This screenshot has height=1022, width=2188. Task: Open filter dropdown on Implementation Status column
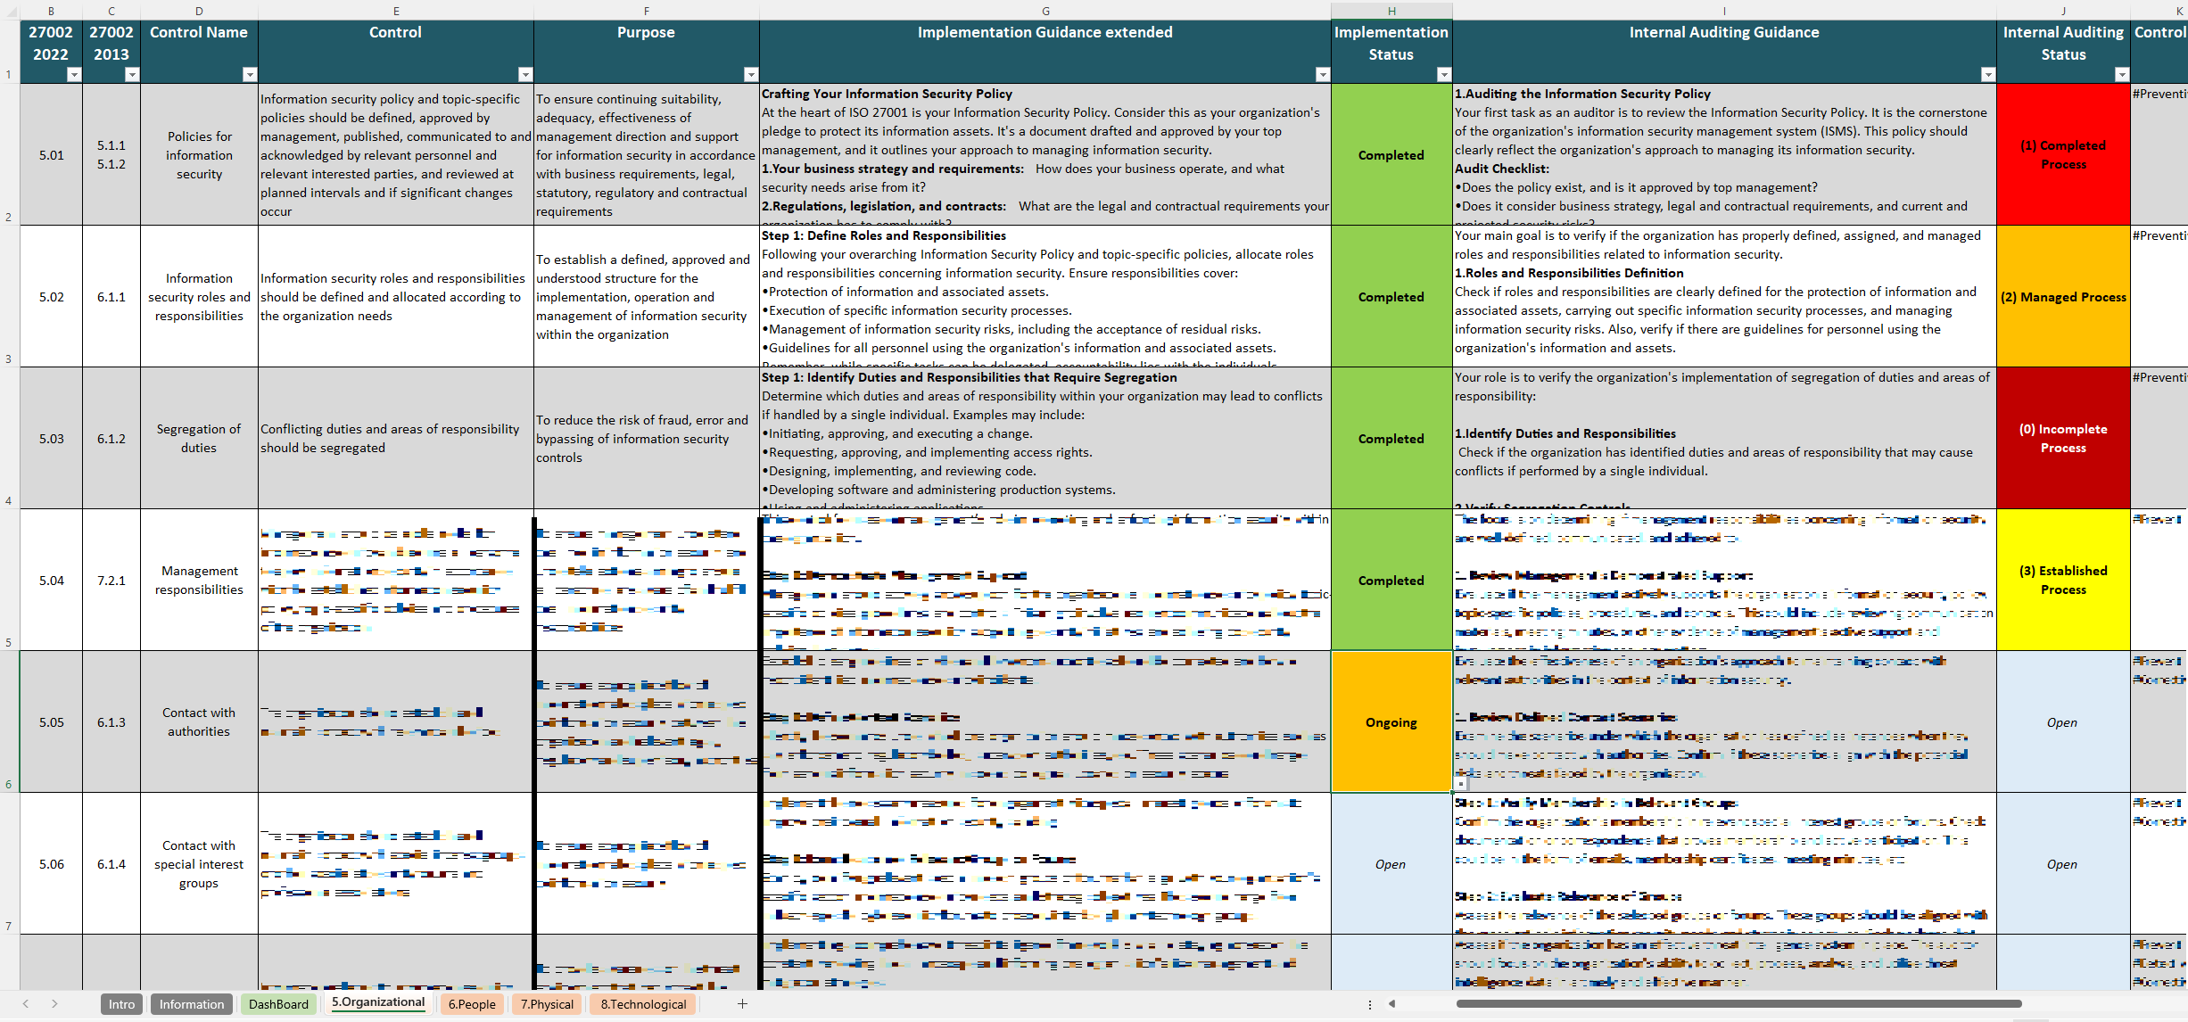coord(1437,74)
